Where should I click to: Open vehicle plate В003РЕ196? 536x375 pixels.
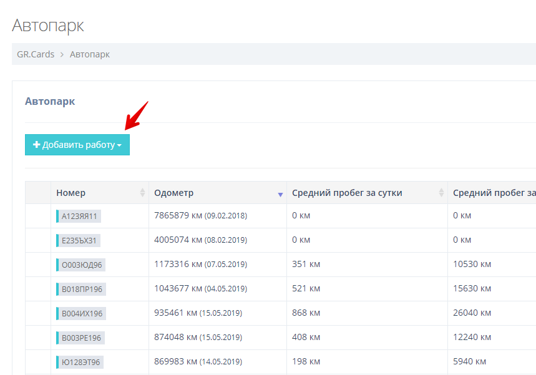tap(81, 338)
